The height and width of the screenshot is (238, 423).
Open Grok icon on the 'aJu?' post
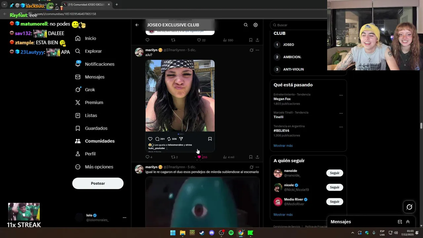(x=251, y=50)
